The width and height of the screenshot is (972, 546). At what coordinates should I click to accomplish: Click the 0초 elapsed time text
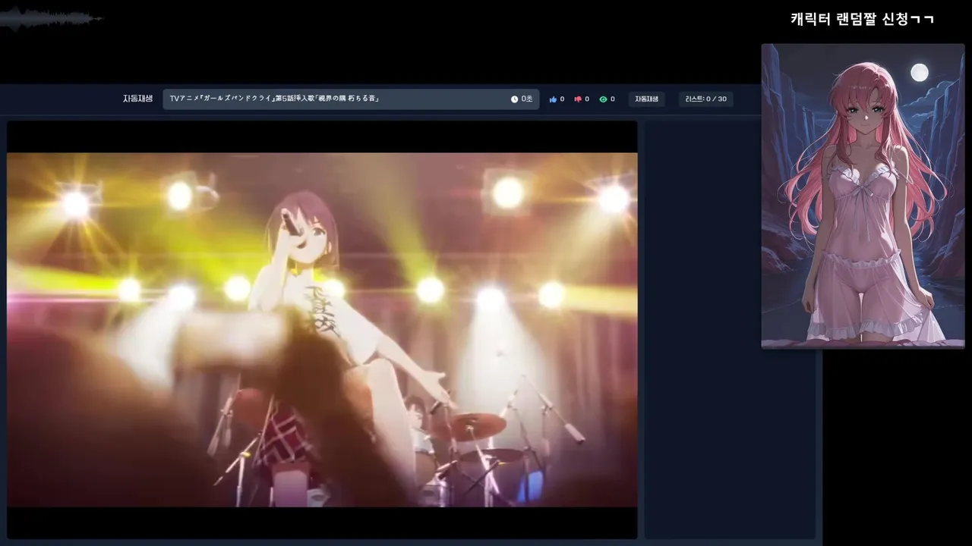coord(527,99)
